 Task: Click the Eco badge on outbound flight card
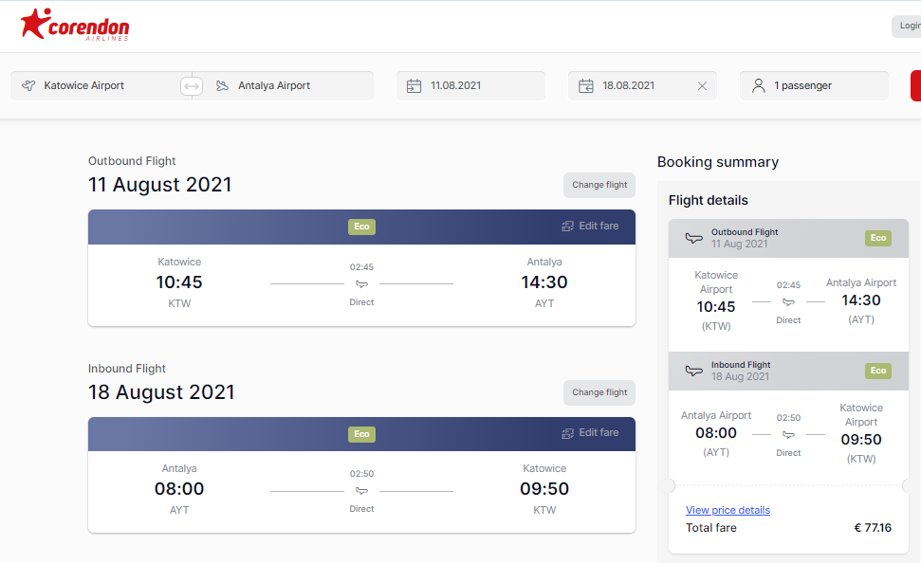[x=361, y=227]
